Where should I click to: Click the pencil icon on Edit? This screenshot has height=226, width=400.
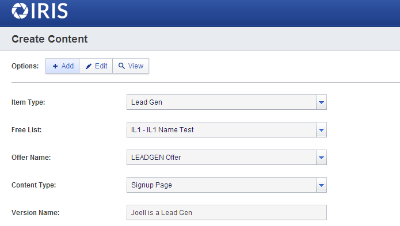(x=89, y=66)
